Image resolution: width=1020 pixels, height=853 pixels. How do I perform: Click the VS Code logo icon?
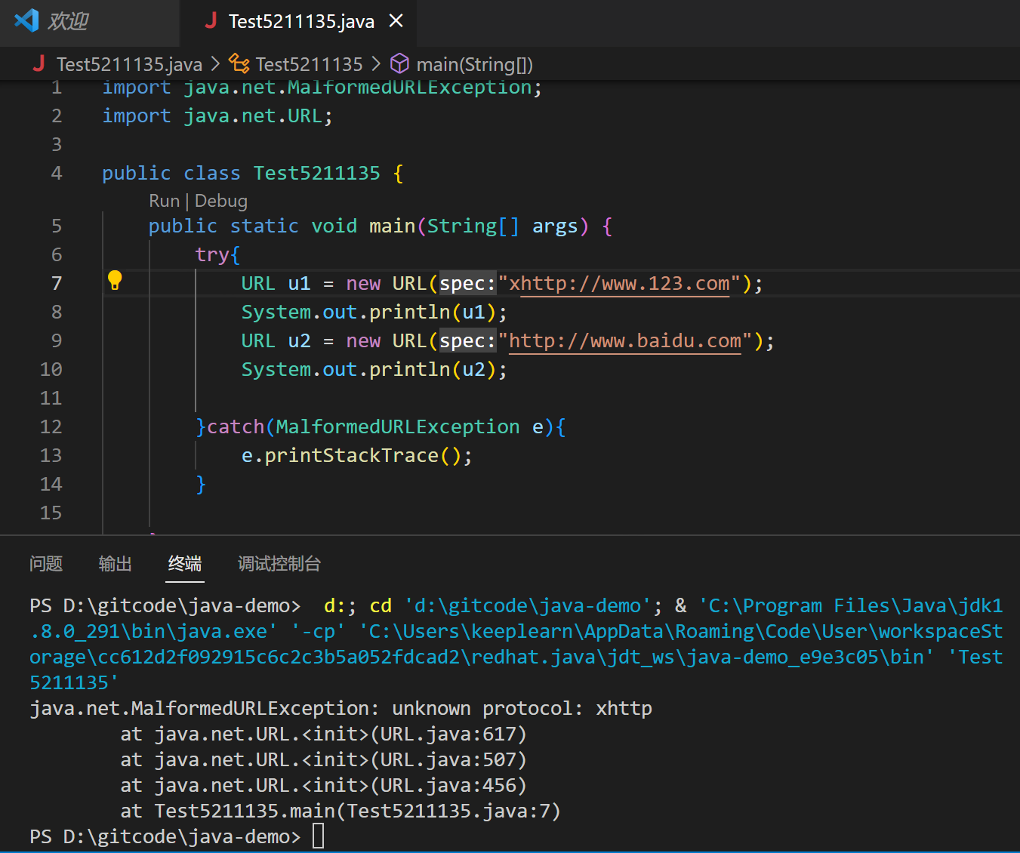pyautogui.click(x=26, y=20)
